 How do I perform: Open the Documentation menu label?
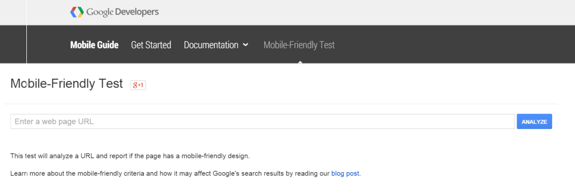[211, 45]
